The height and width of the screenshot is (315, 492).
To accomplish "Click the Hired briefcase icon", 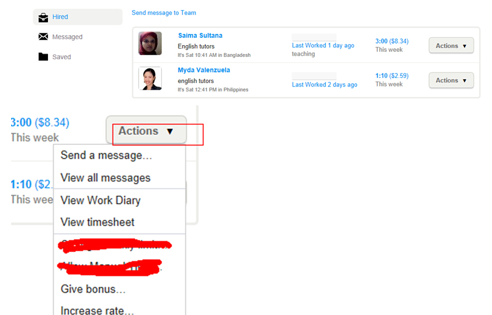I will [43, 17].
